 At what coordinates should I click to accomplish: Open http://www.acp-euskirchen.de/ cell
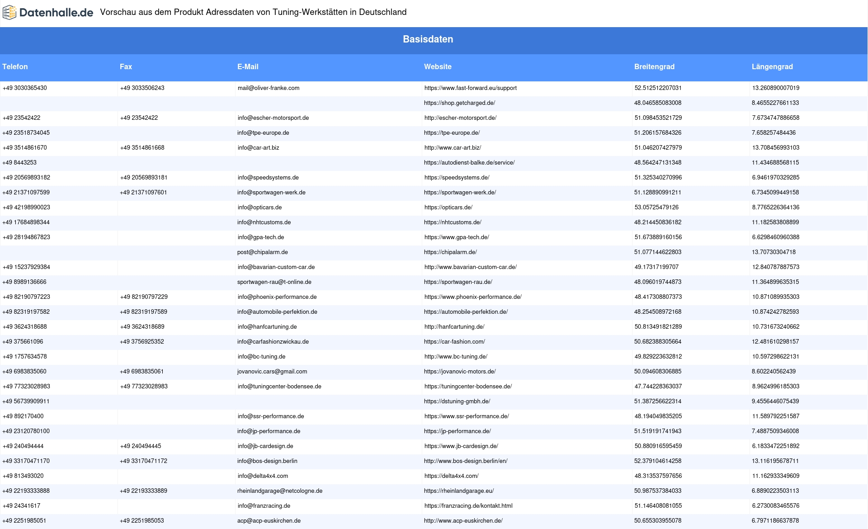(463, 521)
